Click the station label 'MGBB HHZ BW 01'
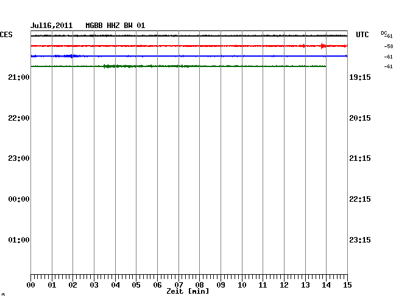 (115, 26)
